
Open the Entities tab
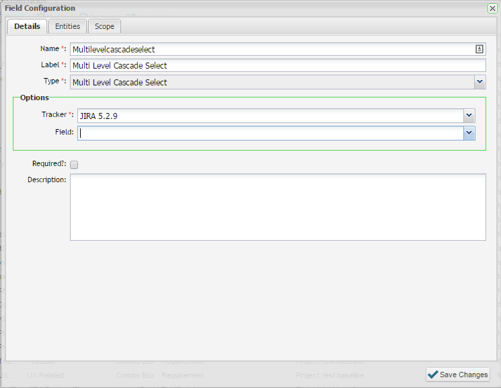pyautogui.click(x=67, y=26)
